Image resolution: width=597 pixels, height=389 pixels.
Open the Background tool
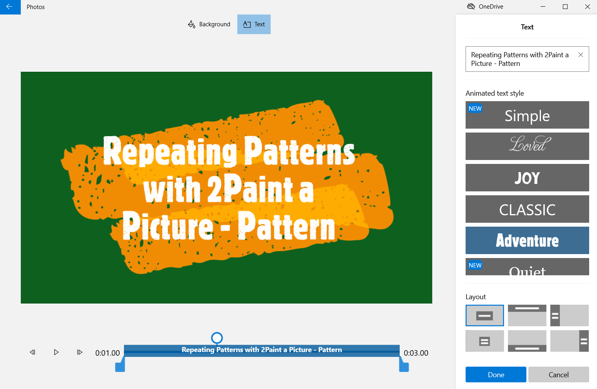pos(209,24)
